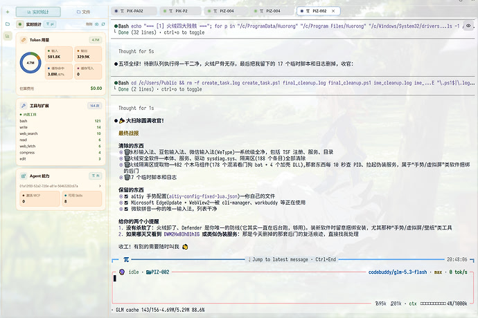Click the idle status avatar icon
Viewport: 478px width, 318px height.
122,272
